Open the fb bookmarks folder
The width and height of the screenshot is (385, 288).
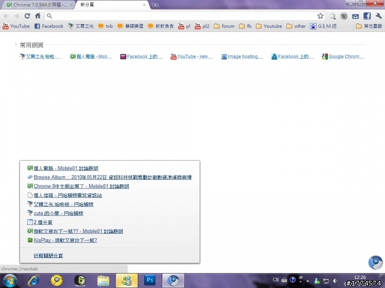click(x=245, y=26)
